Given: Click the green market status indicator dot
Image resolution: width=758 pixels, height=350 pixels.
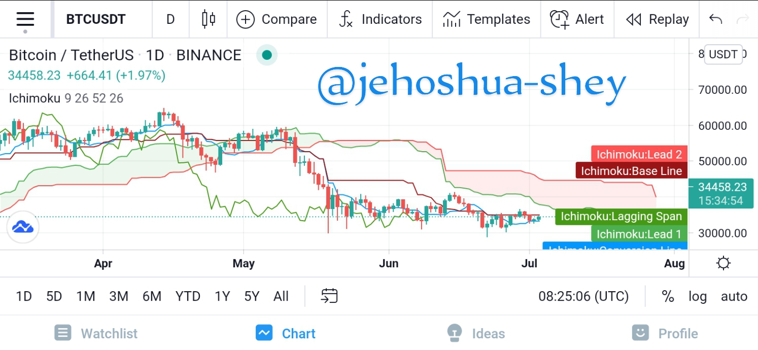Looking at the screenshot, I should tap(267, 55).
